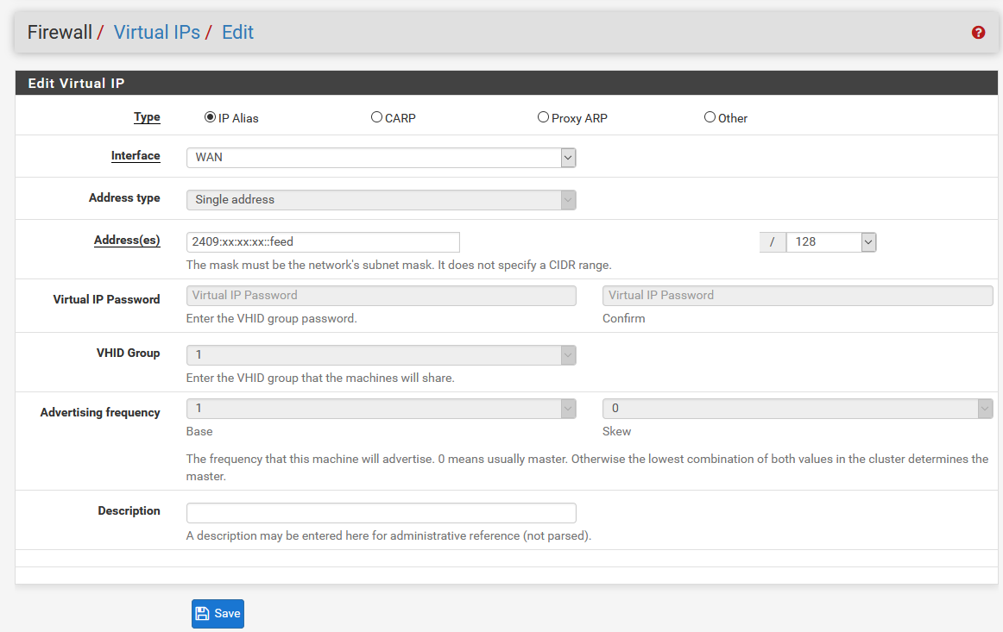Expand the Address type Single address dropdown
Screen dimensions: 1003x632
382,200
